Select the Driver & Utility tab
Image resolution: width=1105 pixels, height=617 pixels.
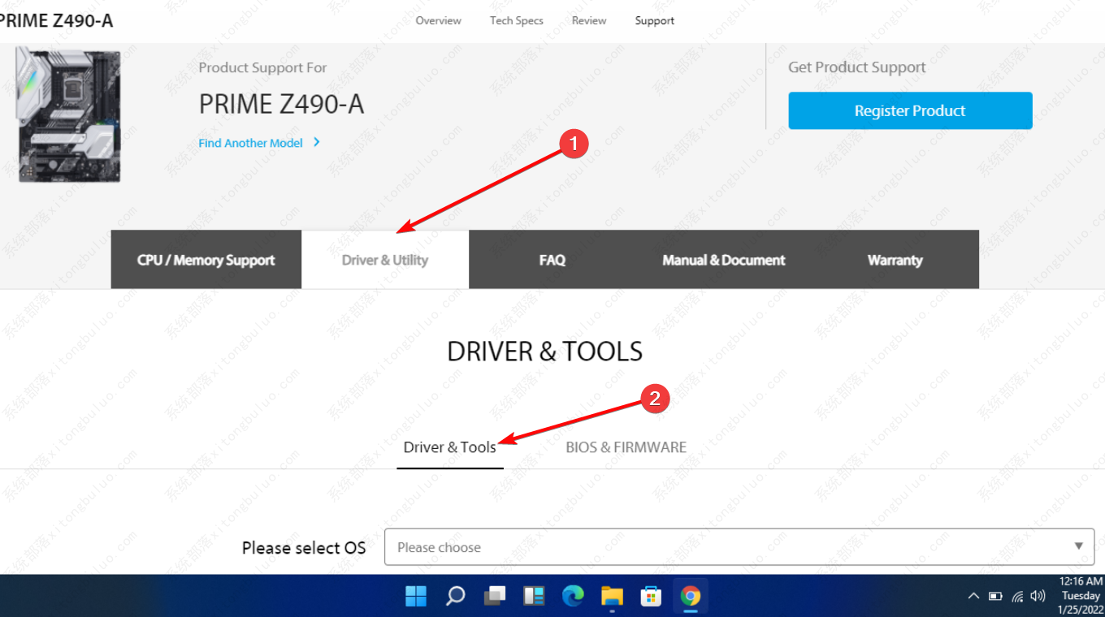385,260
